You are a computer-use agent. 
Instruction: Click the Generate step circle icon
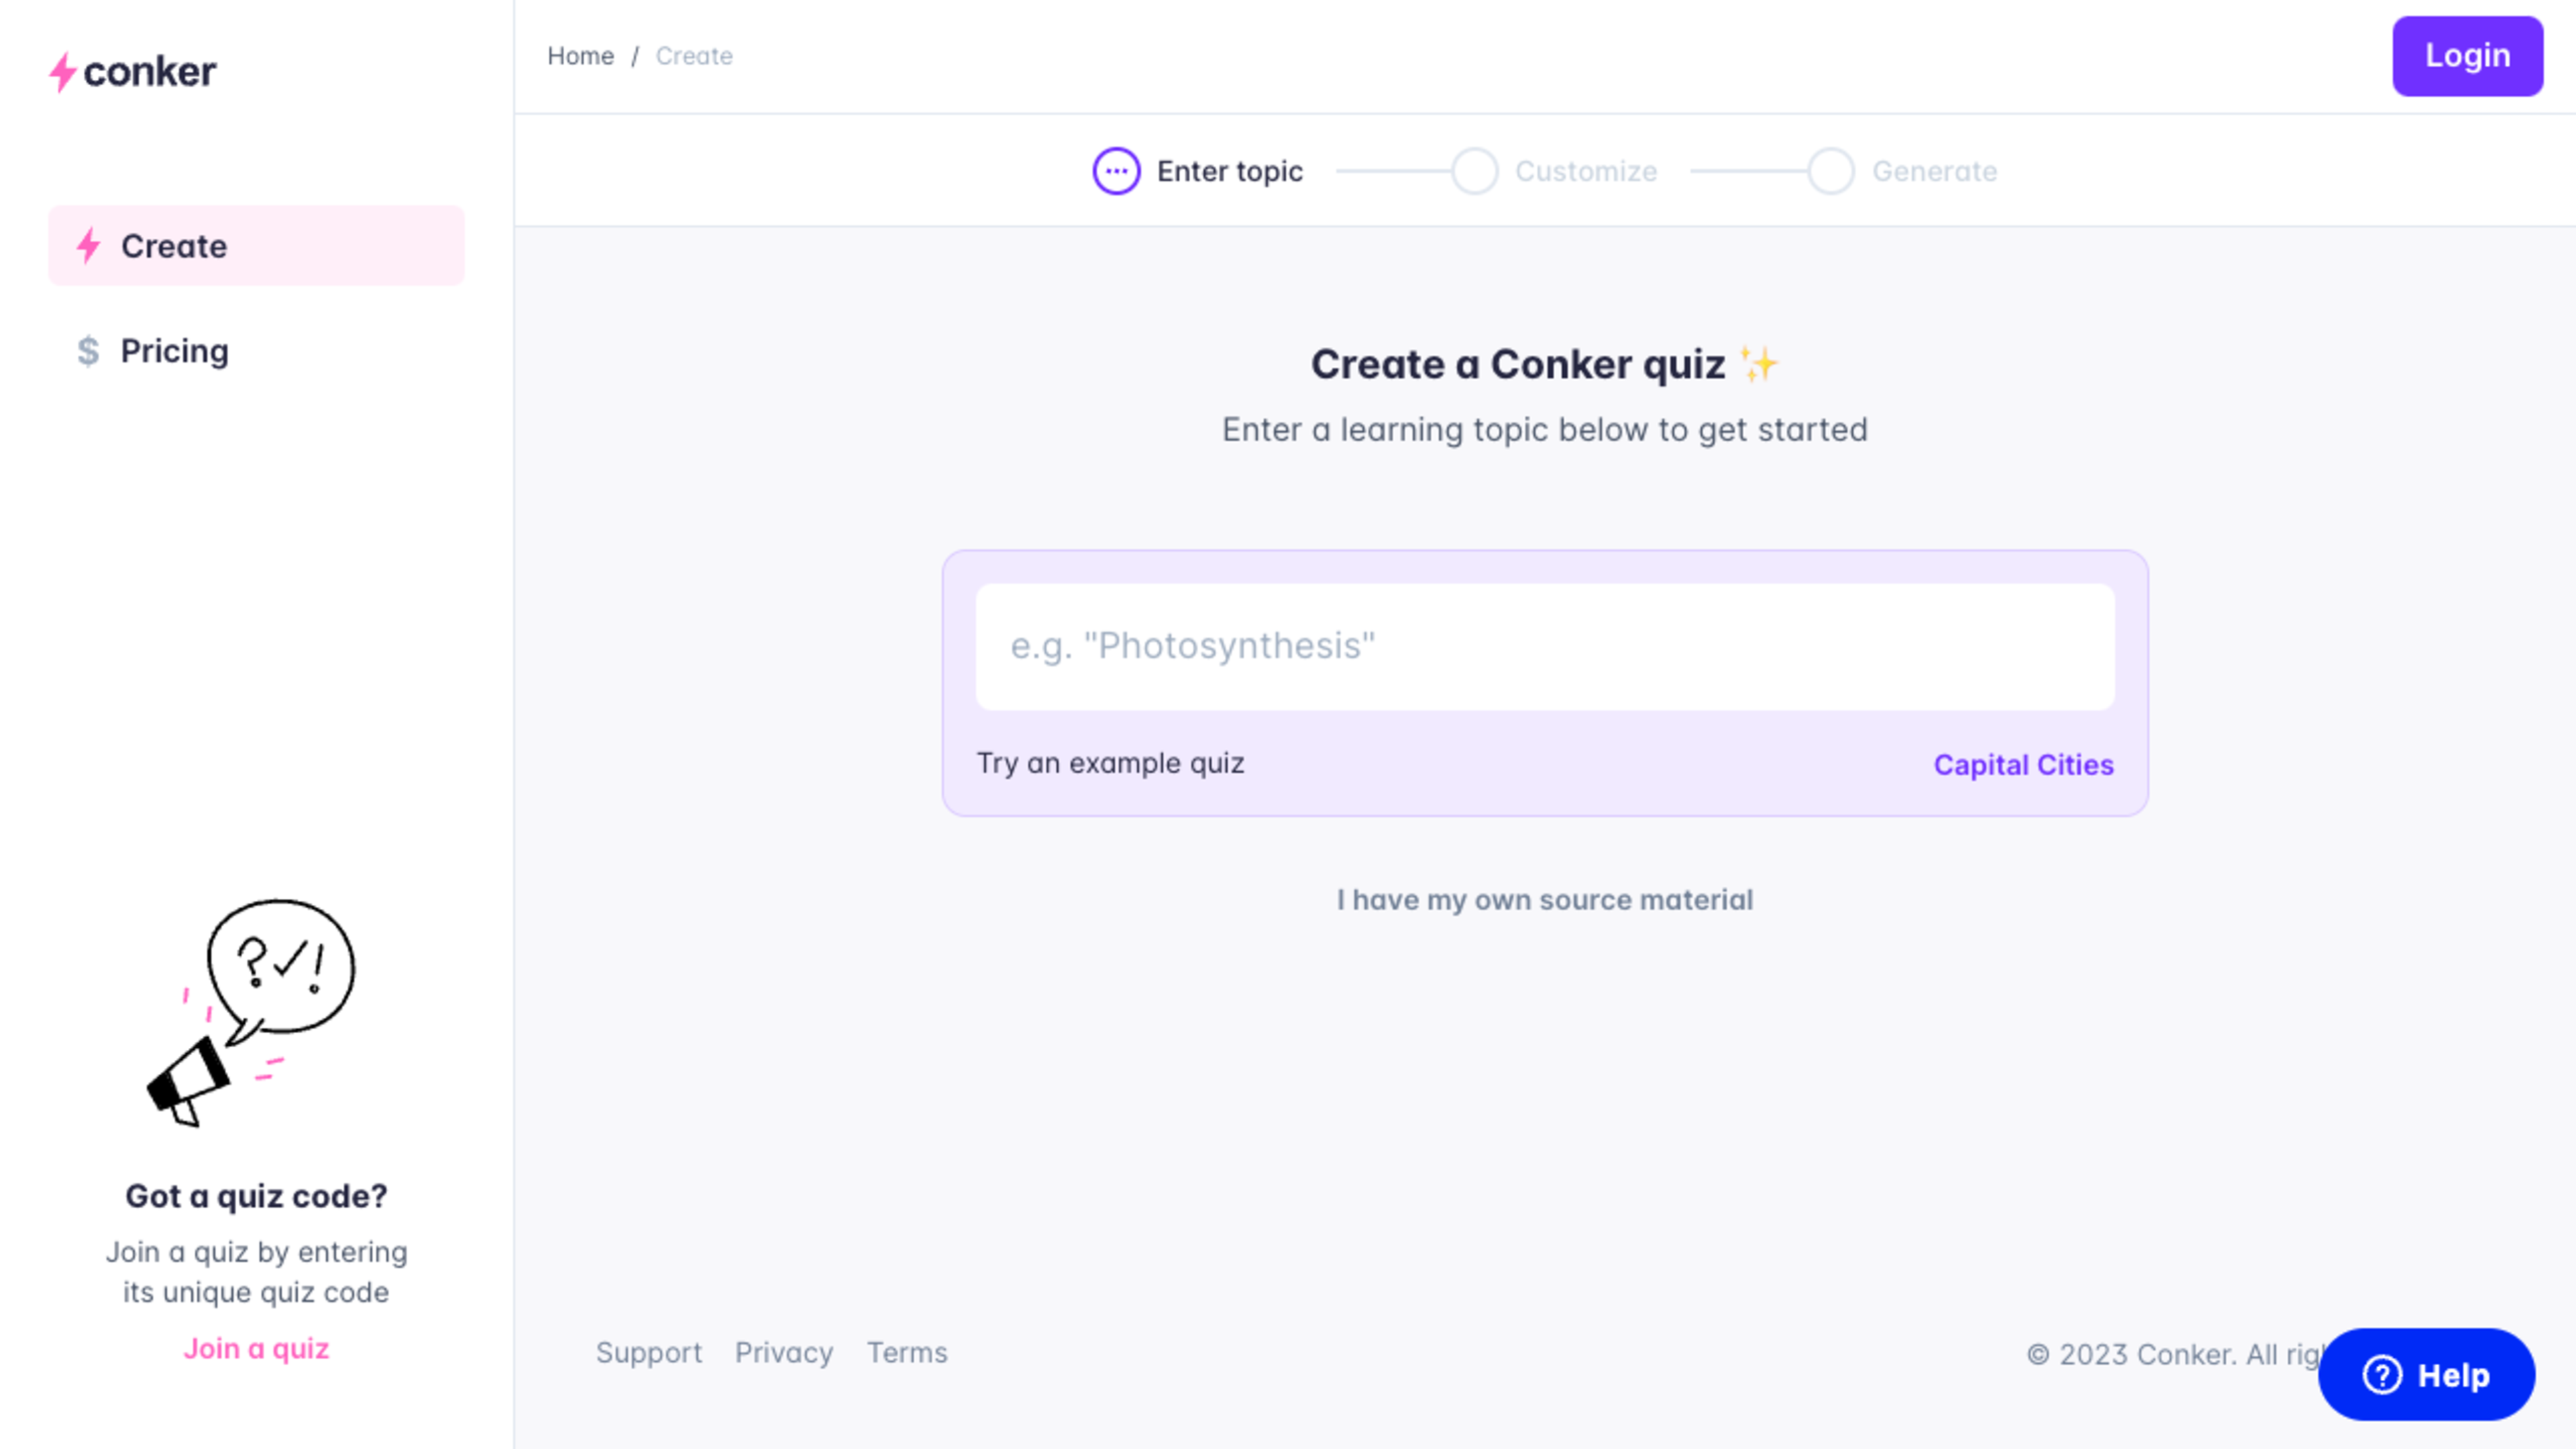[1831, 170]
